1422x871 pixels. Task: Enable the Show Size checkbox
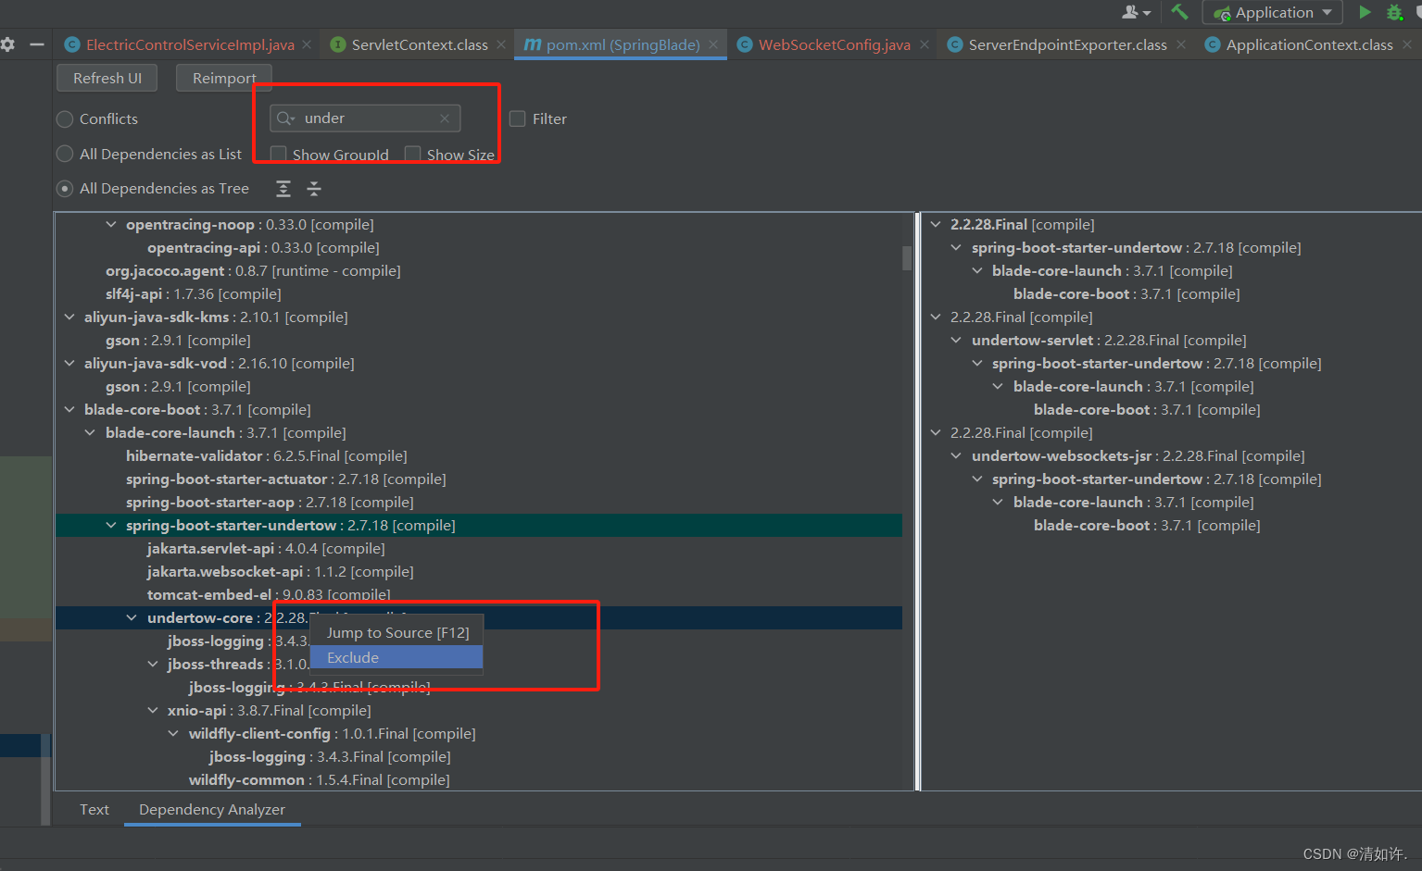[411, 153]
